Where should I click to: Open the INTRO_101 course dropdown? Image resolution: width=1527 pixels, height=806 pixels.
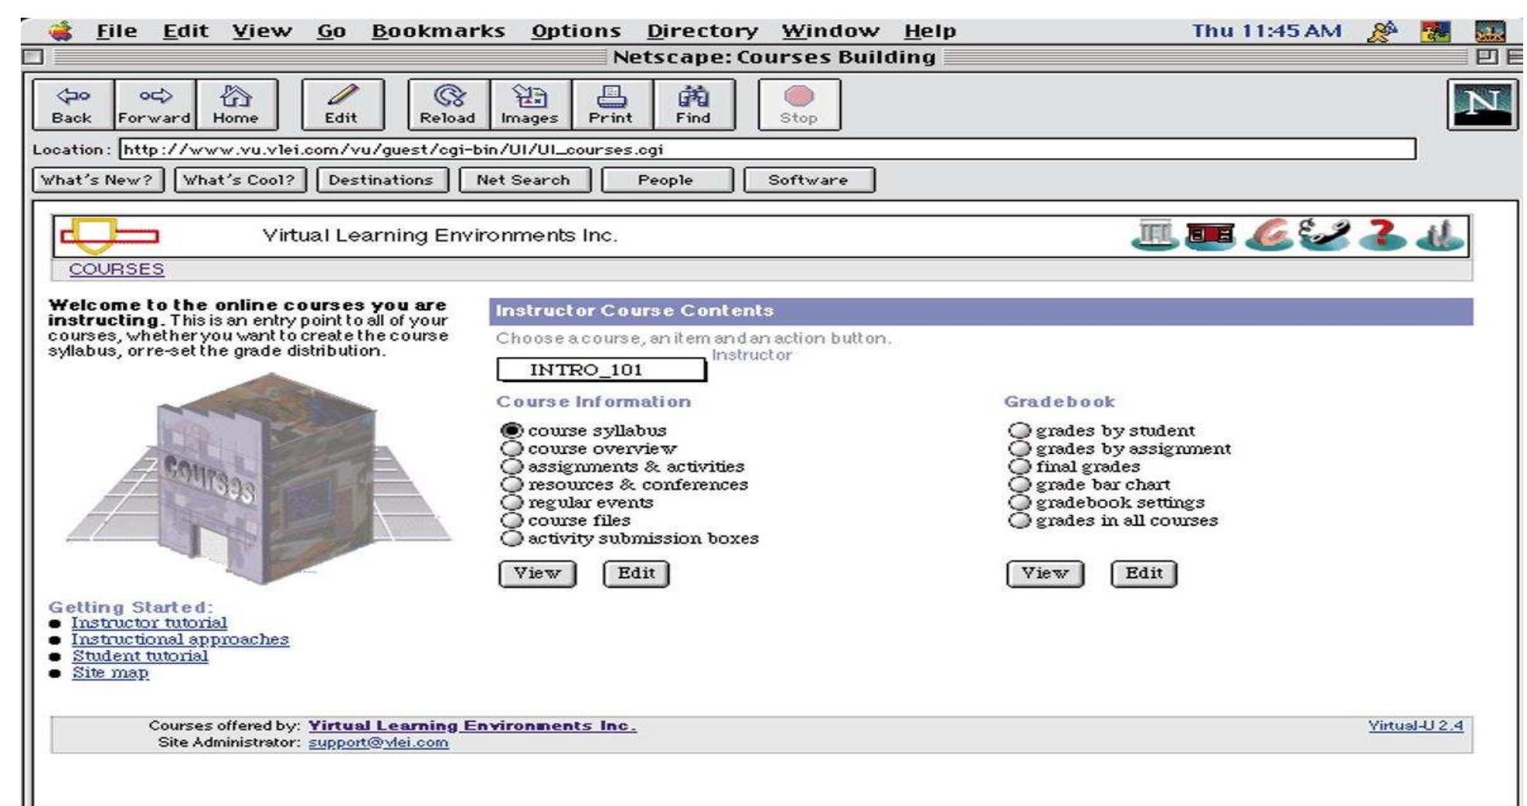601,370
